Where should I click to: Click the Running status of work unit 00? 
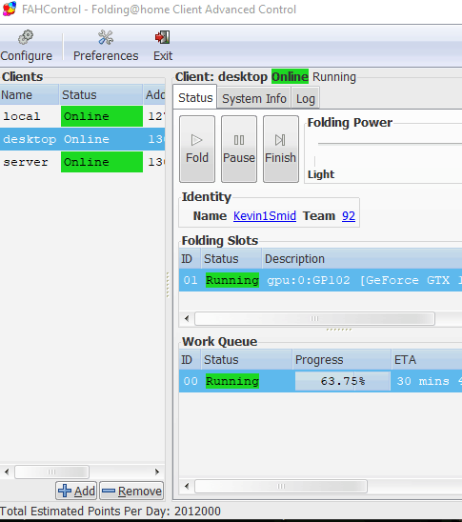(x=232, y=381)
